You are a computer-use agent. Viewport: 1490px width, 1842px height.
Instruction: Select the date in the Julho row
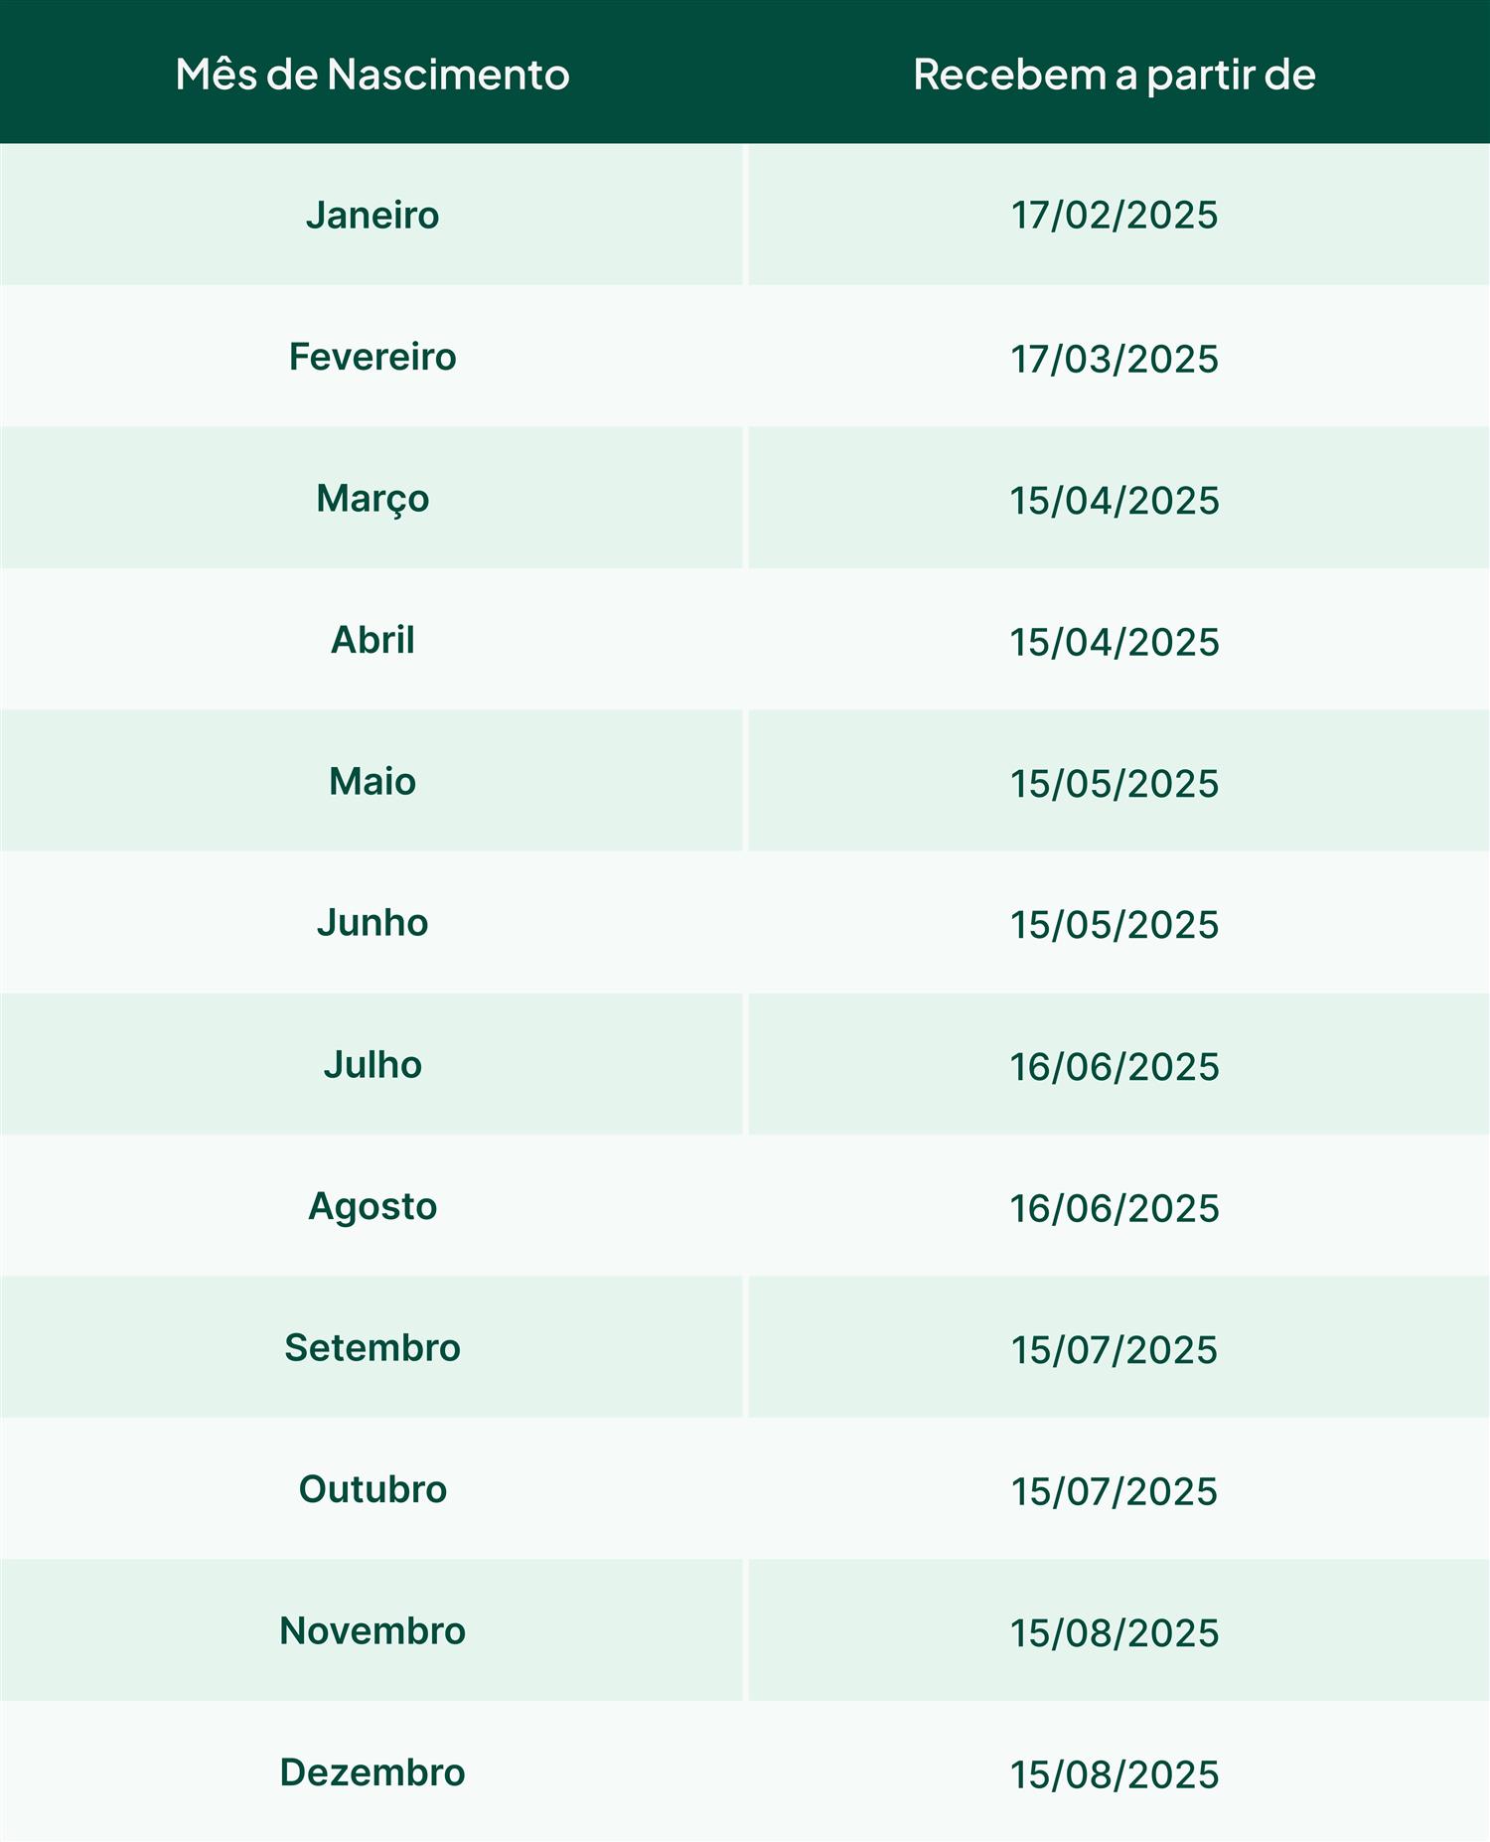1114,1067
